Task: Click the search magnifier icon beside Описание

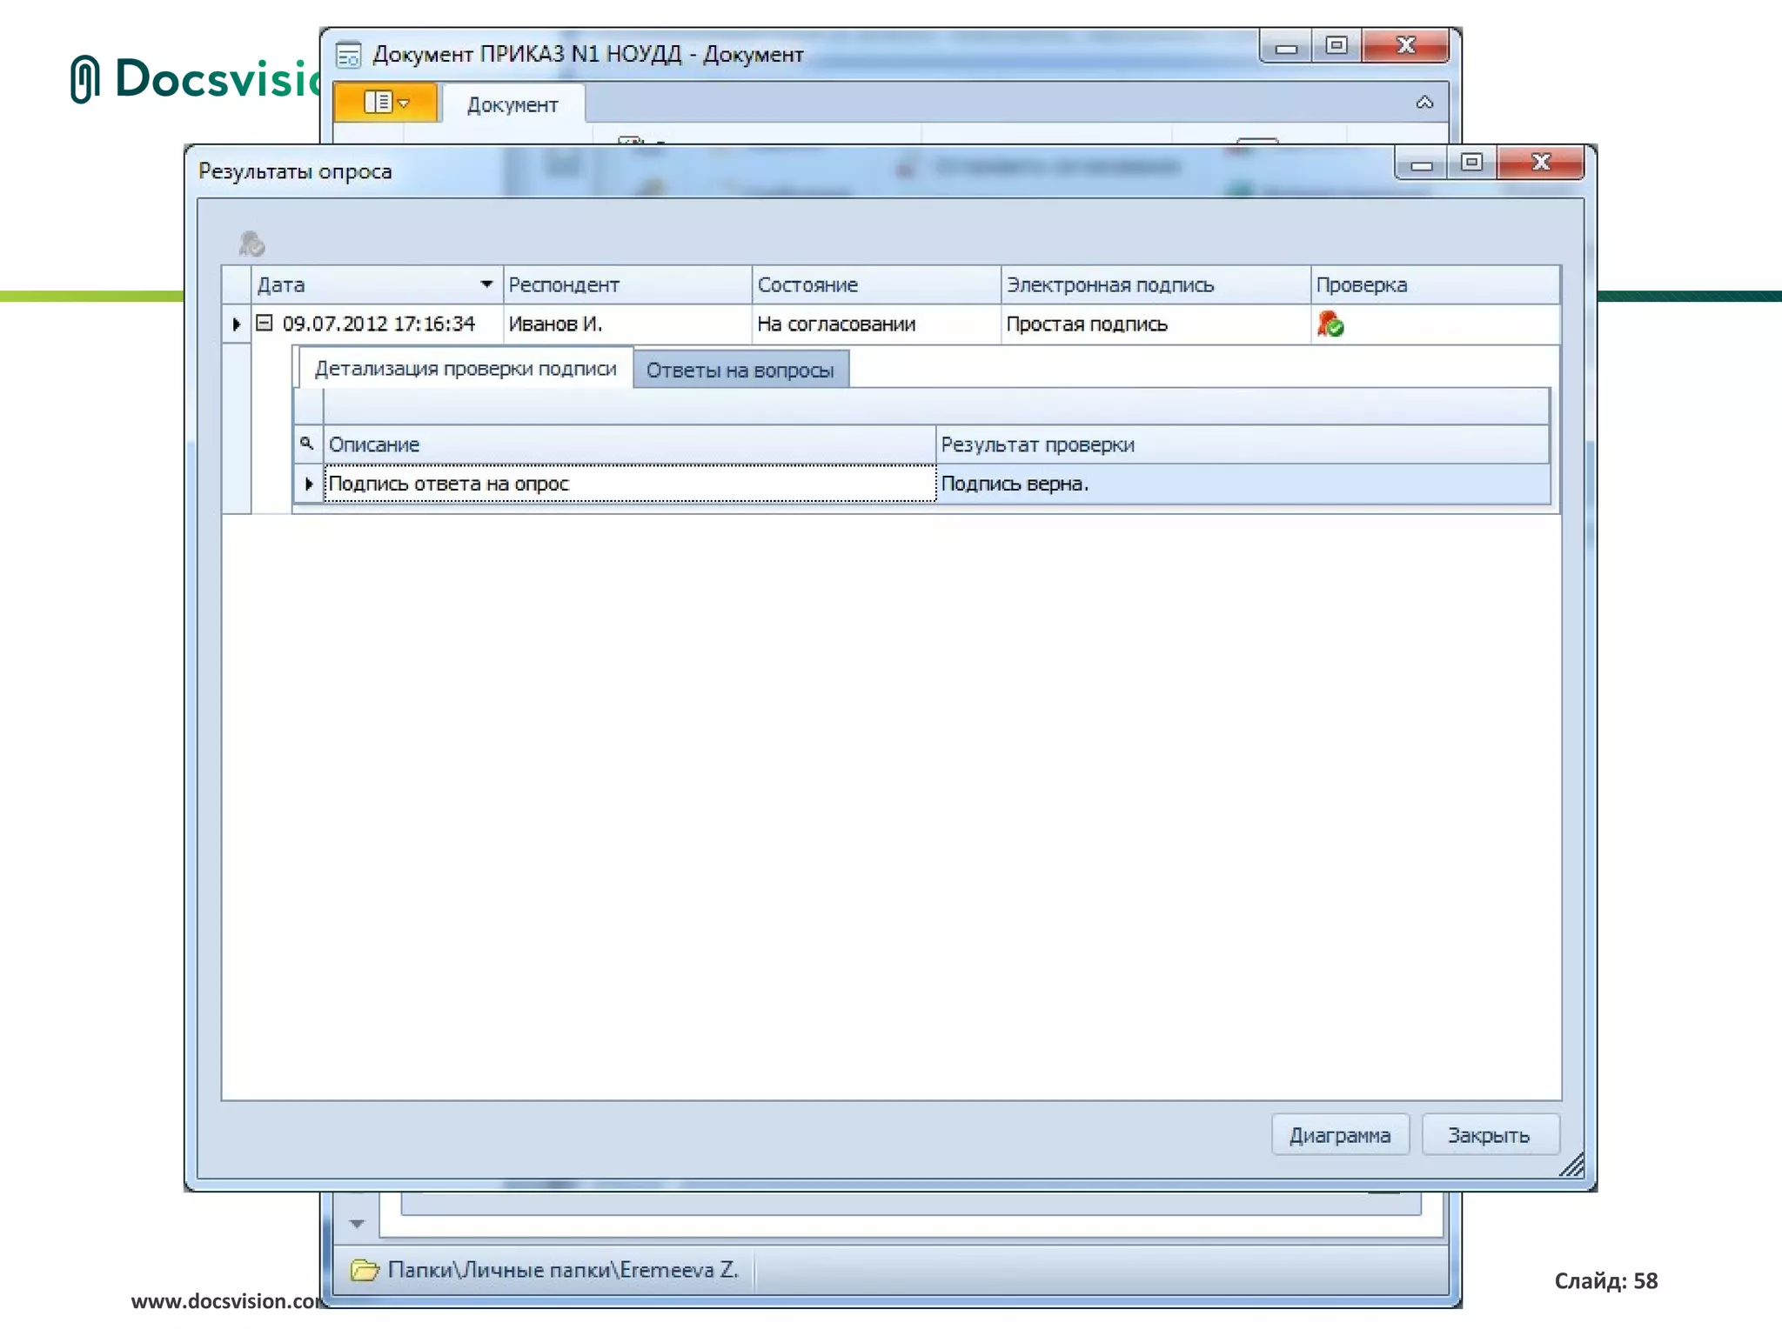Action: click(306, 444)
